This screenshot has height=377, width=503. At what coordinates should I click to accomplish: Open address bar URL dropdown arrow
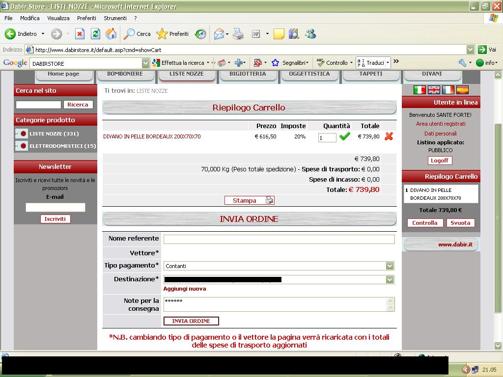click(x=470, y=50)
